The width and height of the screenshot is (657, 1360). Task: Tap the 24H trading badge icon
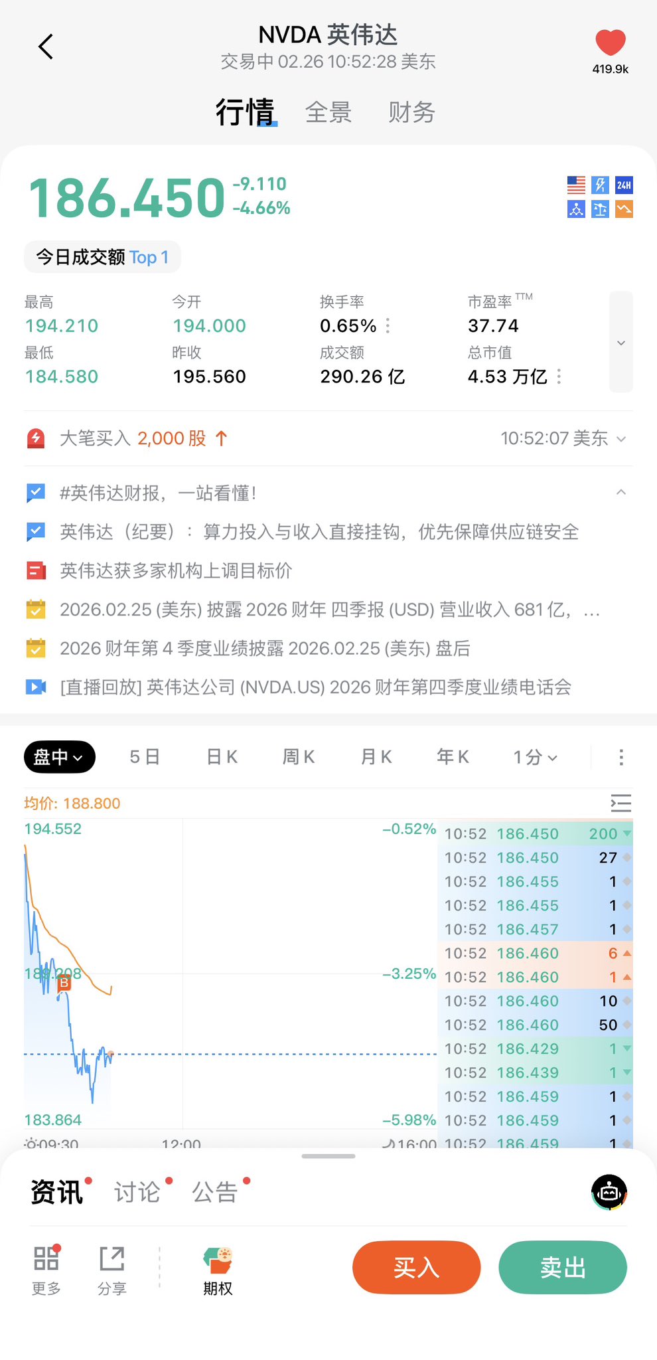tap(624, 185)
